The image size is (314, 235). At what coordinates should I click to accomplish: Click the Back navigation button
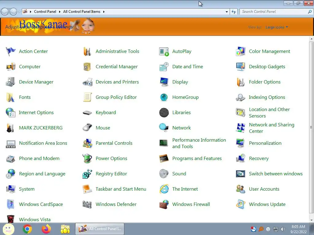click(5, 12)
